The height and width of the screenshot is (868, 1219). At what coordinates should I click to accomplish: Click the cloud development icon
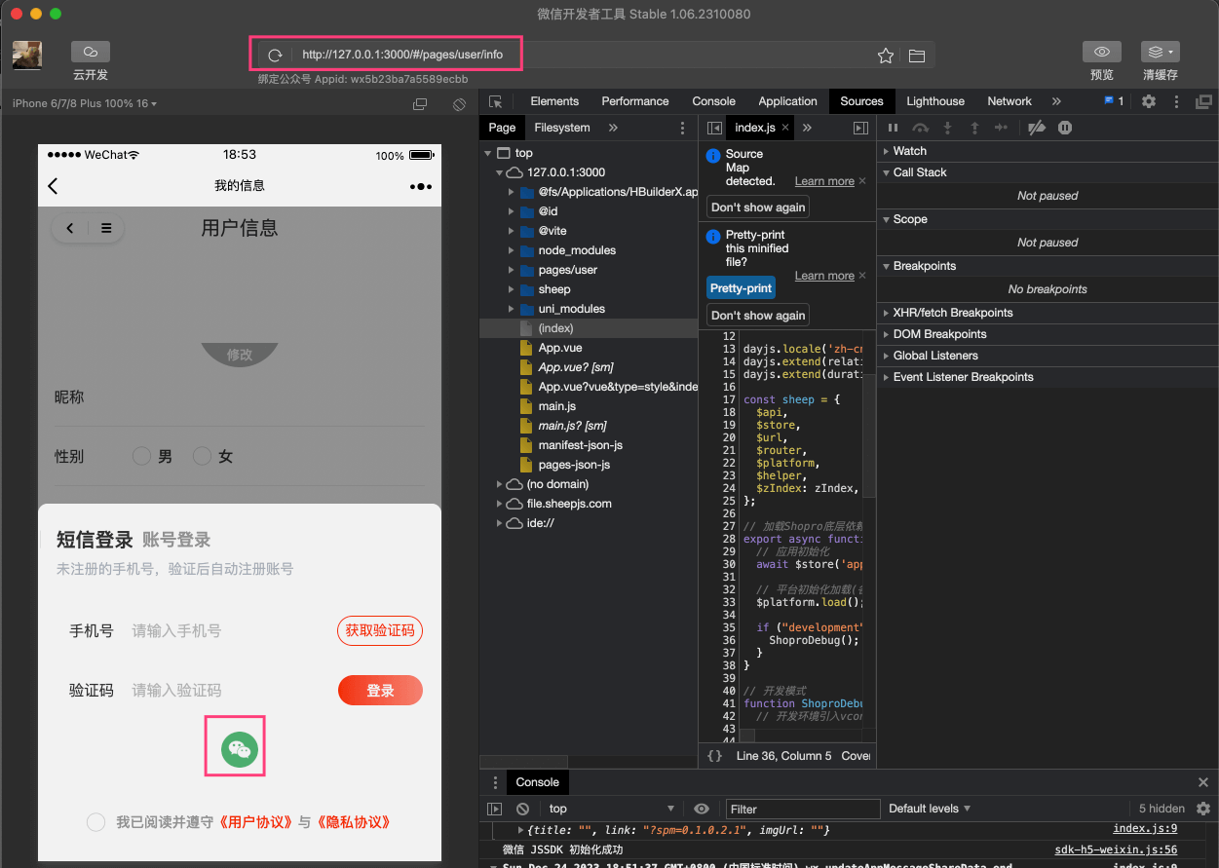(91, 52)
